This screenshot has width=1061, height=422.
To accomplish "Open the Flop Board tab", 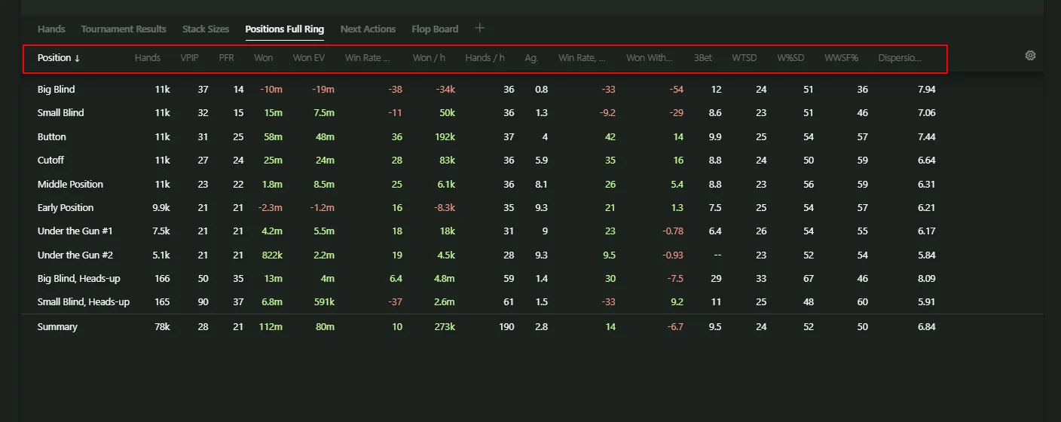I will pos(435,29).
